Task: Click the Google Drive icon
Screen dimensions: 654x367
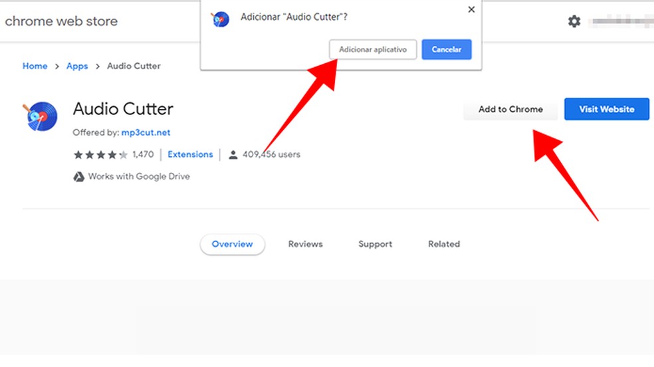Action: (79, 177)
